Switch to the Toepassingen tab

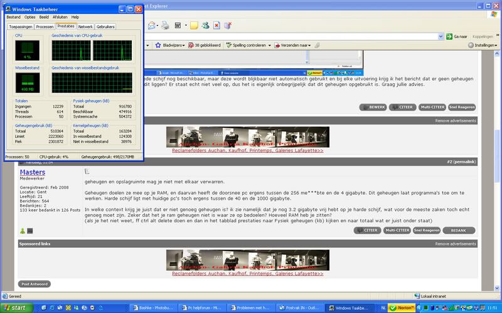click(21, 27)
